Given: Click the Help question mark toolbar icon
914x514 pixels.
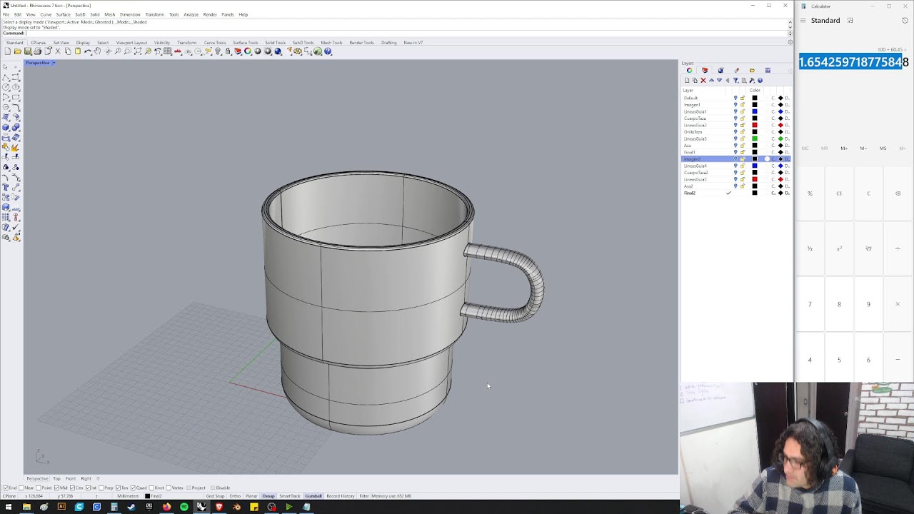Looking at the screenshot, I should tap(328, 51).
